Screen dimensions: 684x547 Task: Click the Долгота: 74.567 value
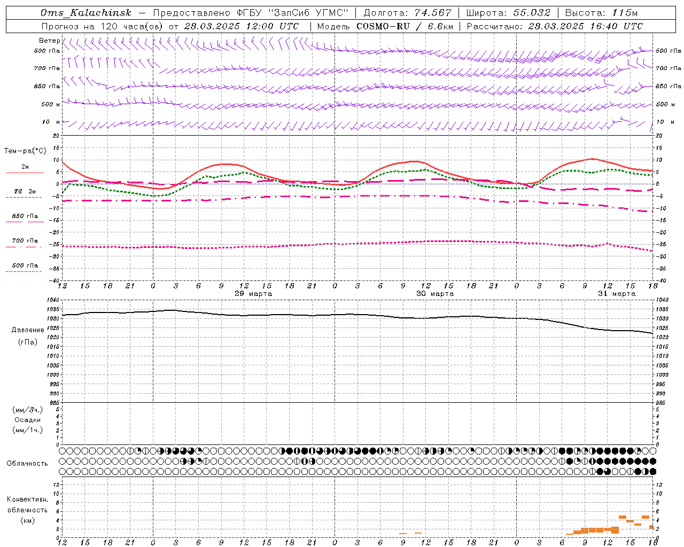[x=408, y=13]
